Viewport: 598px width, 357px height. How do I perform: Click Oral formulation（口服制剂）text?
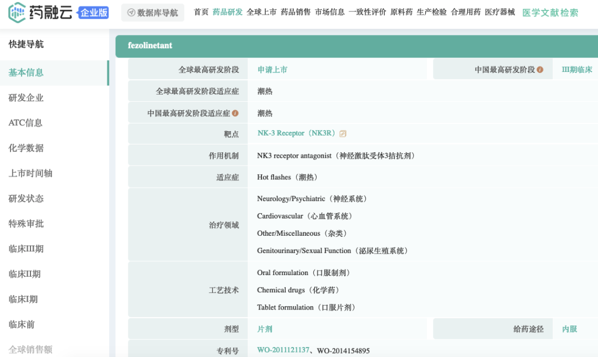point(303,273)
